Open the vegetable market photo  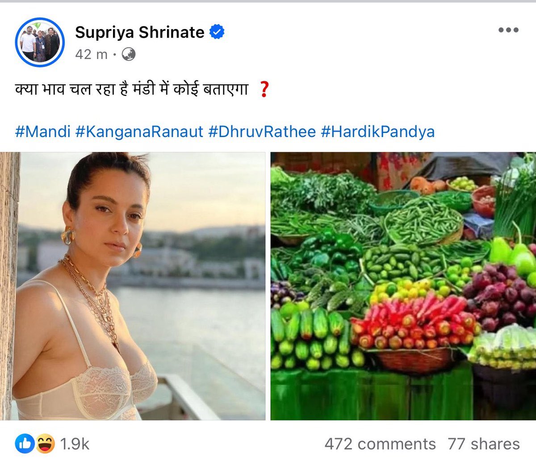click(x=403, y=286)
